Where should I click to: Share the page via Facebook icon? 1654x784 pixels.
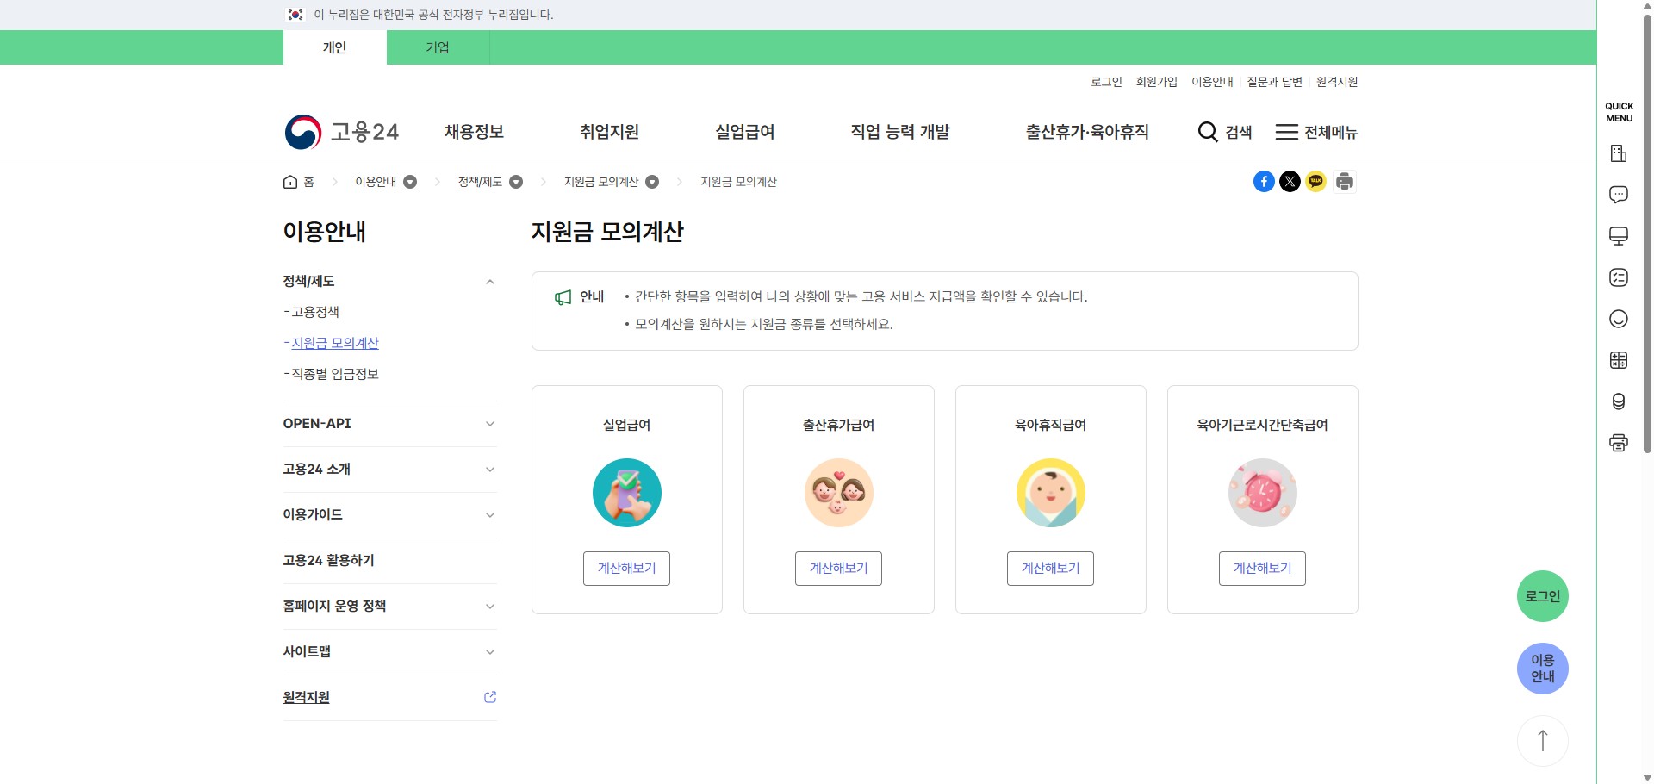pyautogui.click(x=1264, y=182)
